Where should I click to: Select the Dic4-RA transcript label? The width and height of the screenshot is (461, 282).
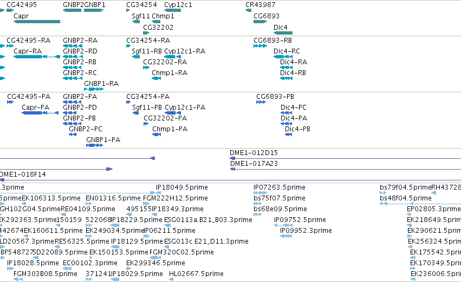294,62
